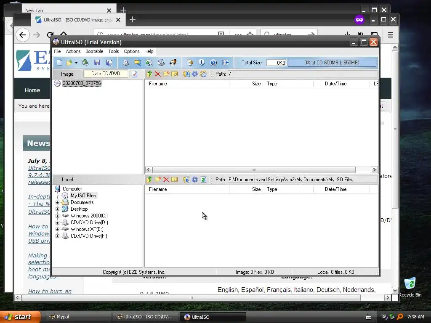The image size is (431, 323).
Task: Open the Actions menu
Action: click(73, 51)
